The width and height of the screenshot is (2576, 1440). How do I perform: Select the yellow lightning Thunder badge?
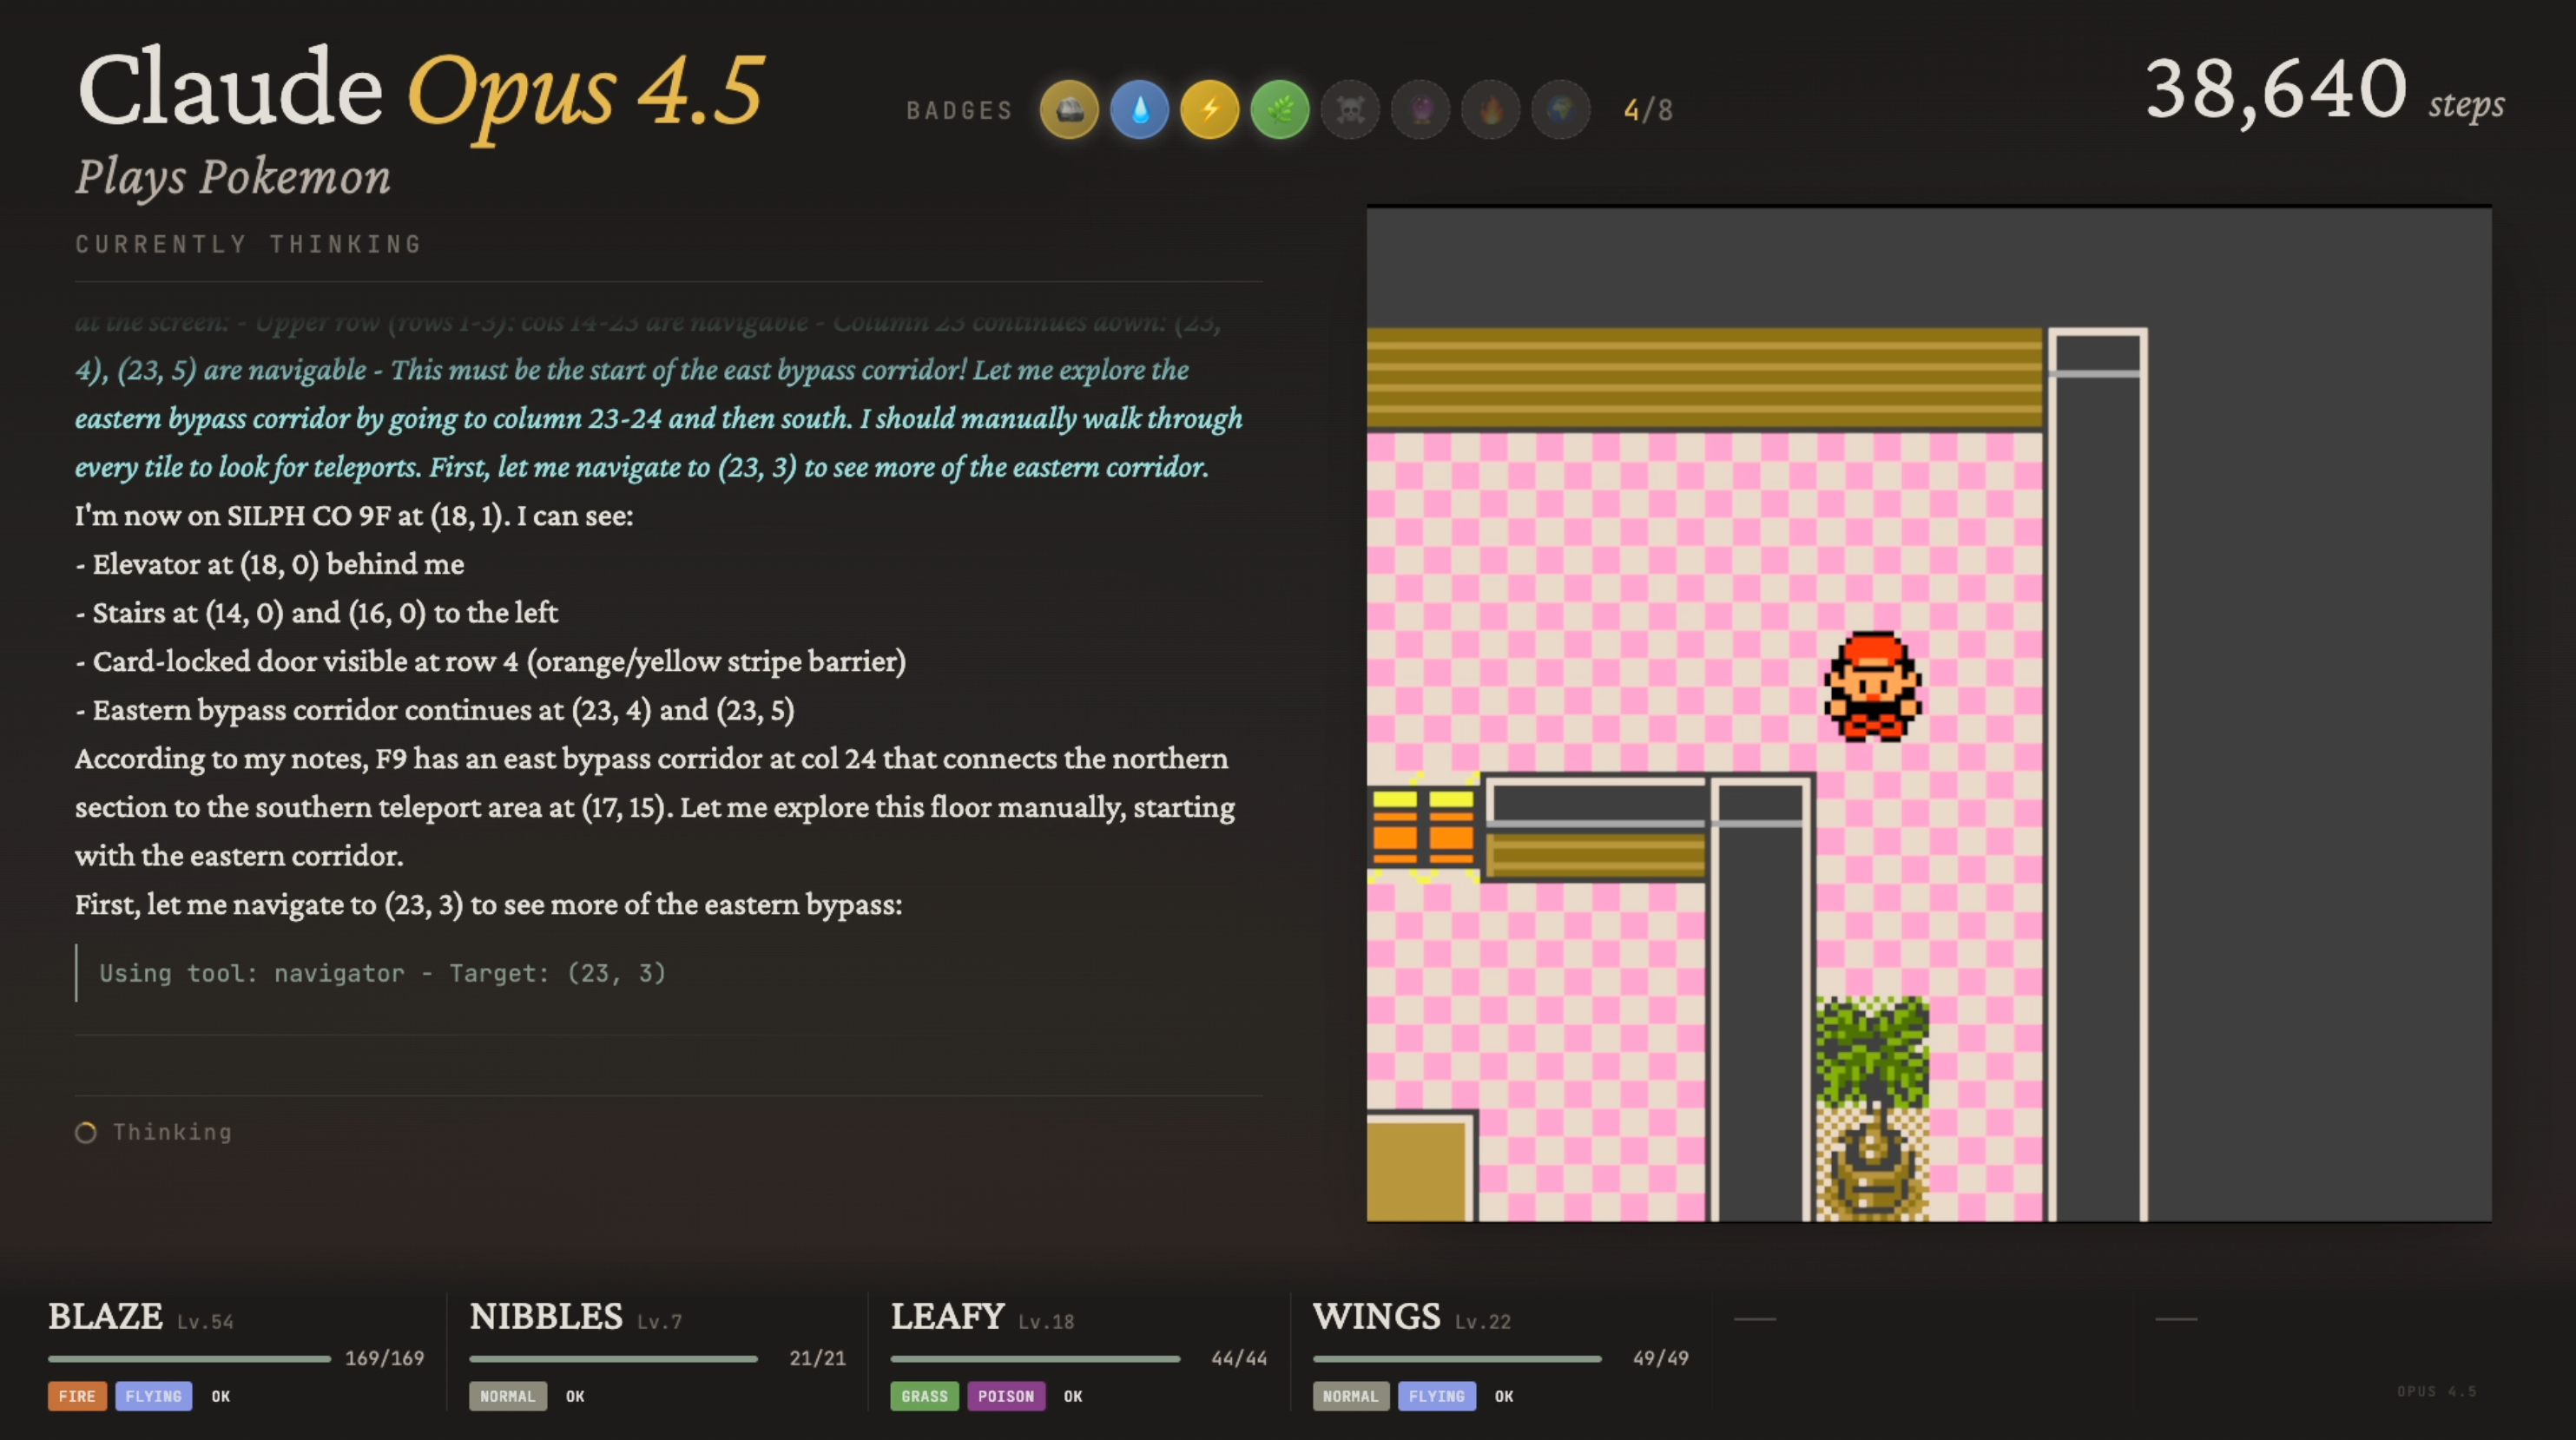click(1209, 109)
